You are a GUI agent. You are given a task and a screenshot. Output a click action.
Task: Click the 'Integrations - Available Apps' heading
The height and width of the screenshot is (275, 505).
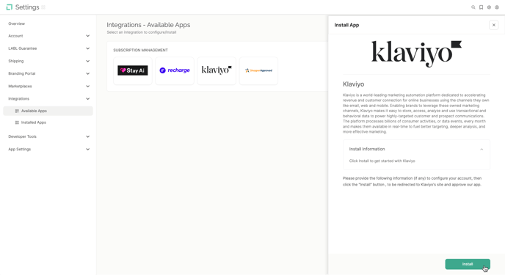pos(148,25)
